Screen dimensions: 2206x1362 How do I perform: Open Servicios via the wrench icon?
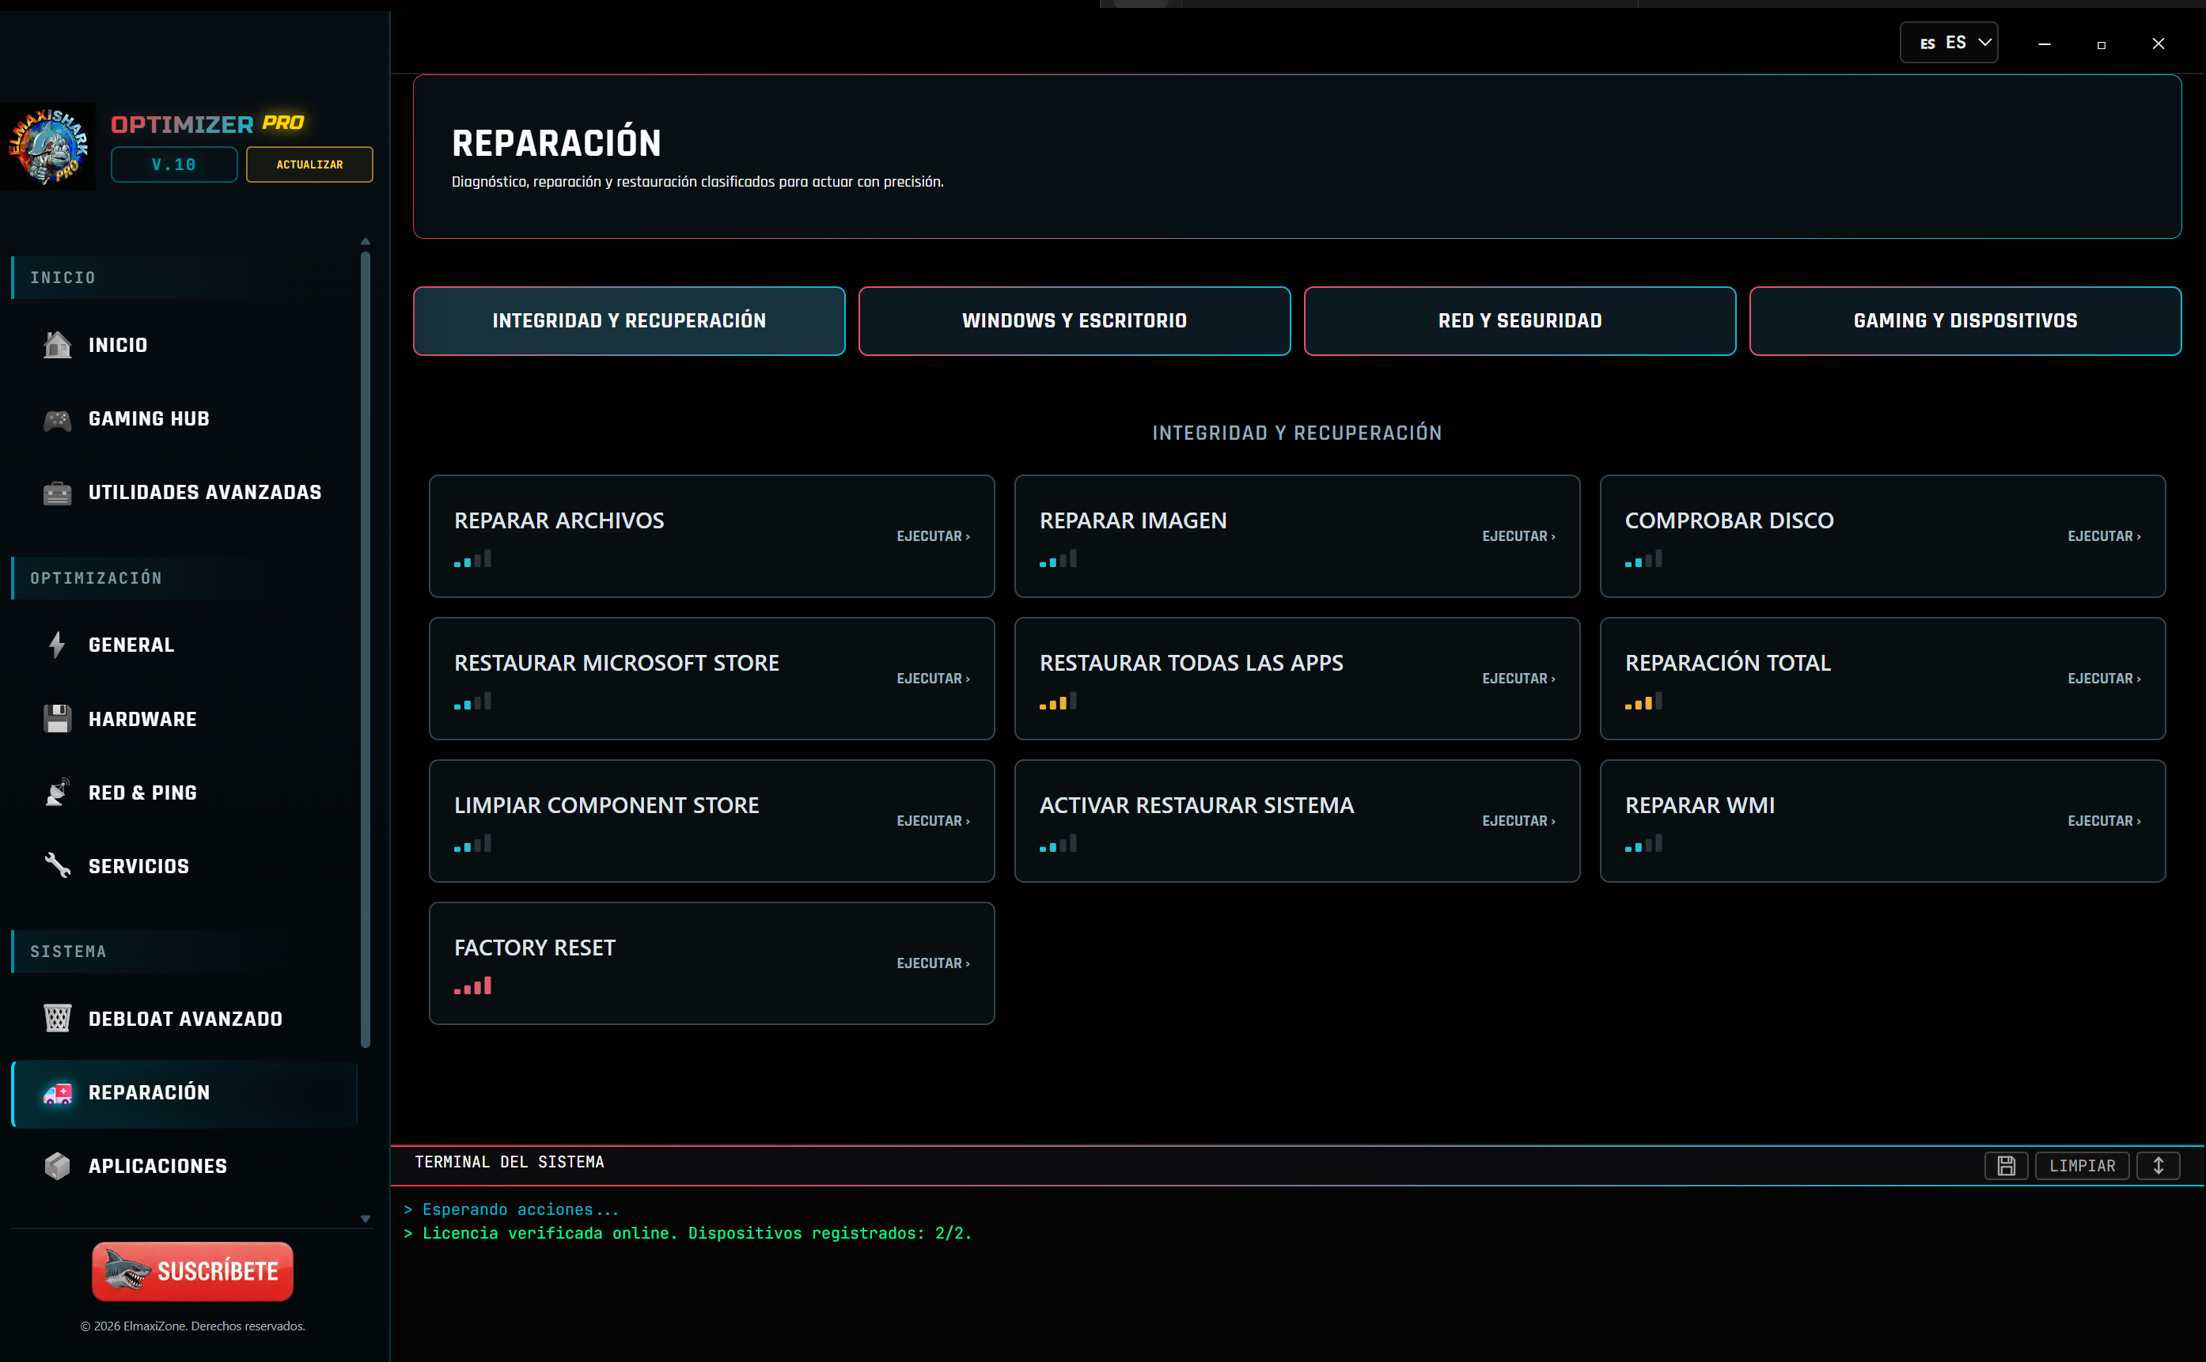[x=58, y=865]
